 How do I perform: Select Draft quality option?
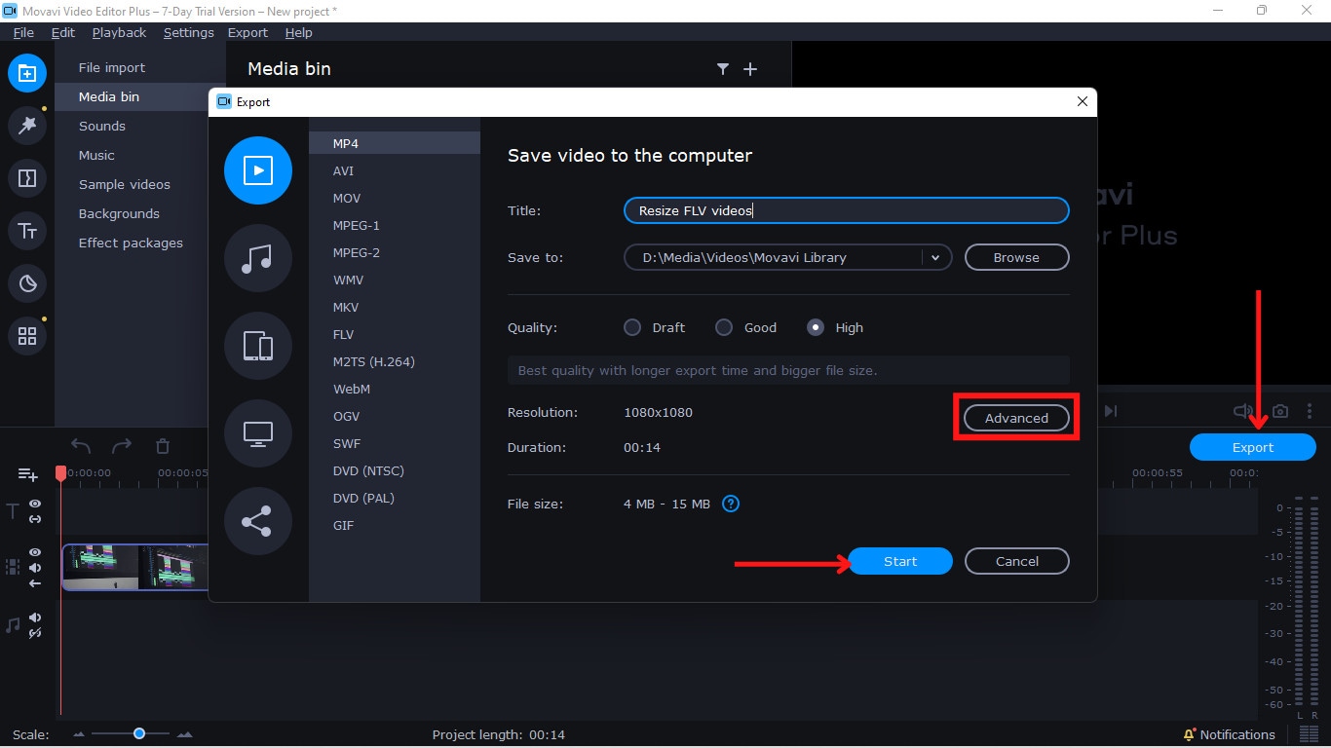tap(632, 327)
